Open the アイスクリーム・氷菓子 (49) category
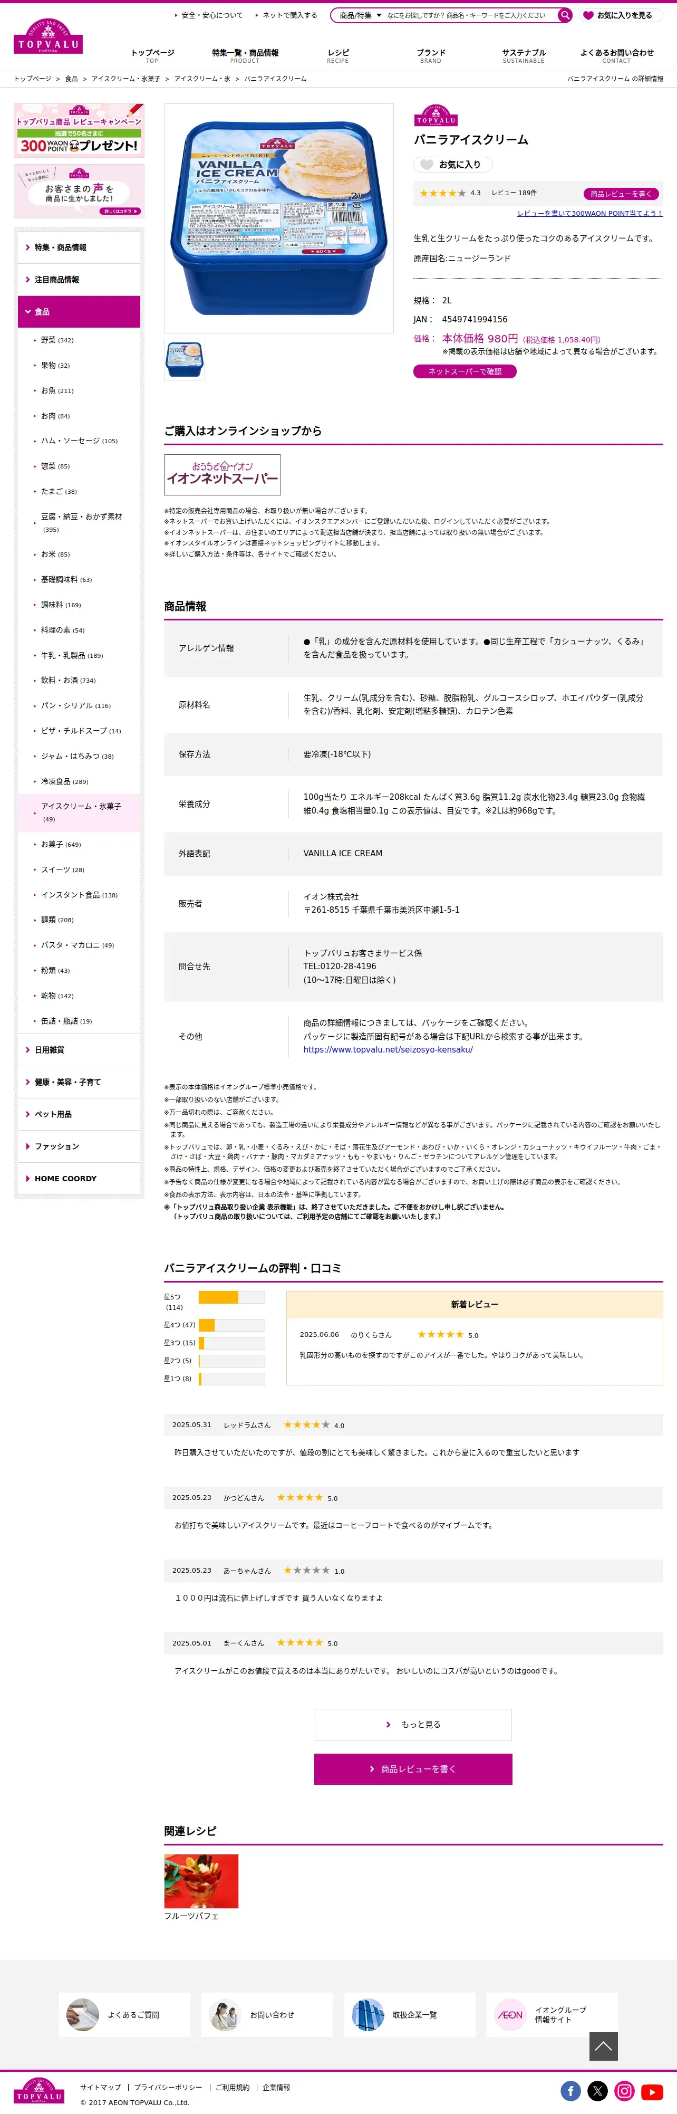 81,812
